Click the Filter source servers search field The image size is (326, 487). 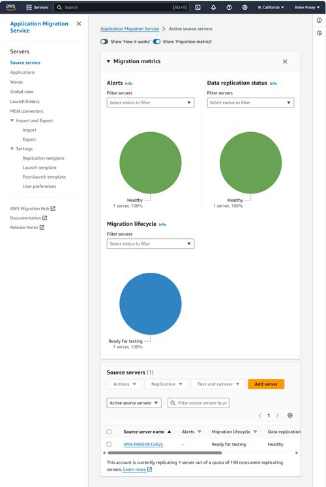pyautogui.click(x=198, y=403)
